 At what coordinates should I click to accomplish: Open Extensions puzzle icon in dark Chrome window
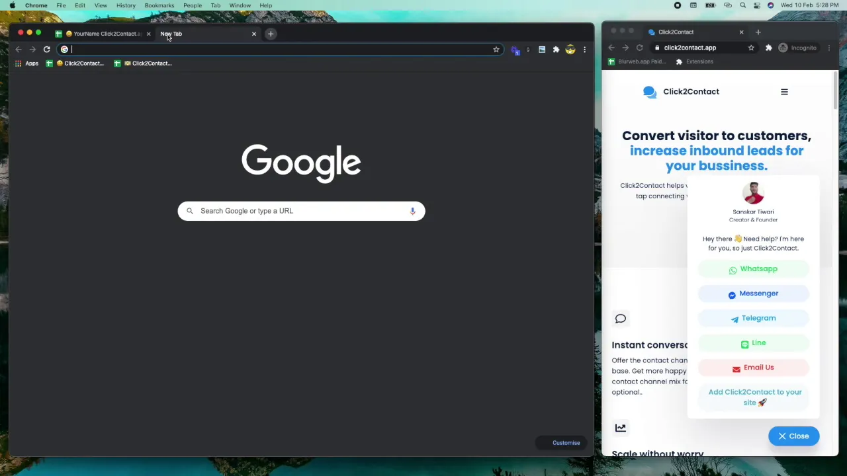coord(556,50)
